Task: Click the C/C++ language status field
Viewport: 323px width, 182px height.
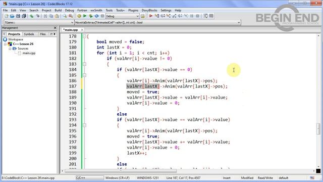Action: pos(89,178)
